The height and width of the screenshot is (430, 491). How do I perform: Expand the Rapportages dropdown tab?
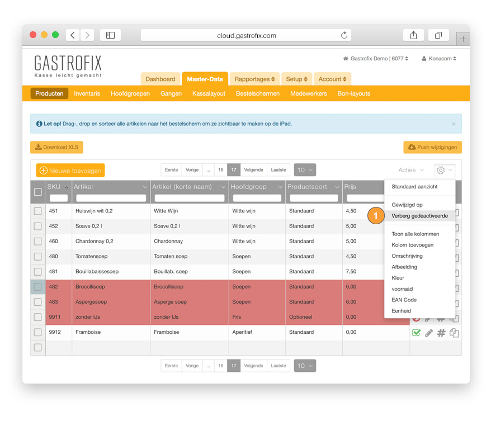tap(254, 79)
